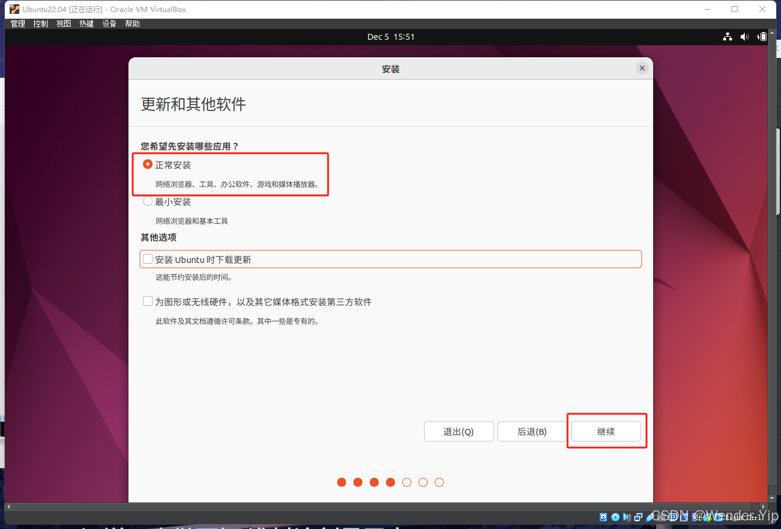Click the hard disk indicator in VirtualBox status bar

tap(603, 517)
